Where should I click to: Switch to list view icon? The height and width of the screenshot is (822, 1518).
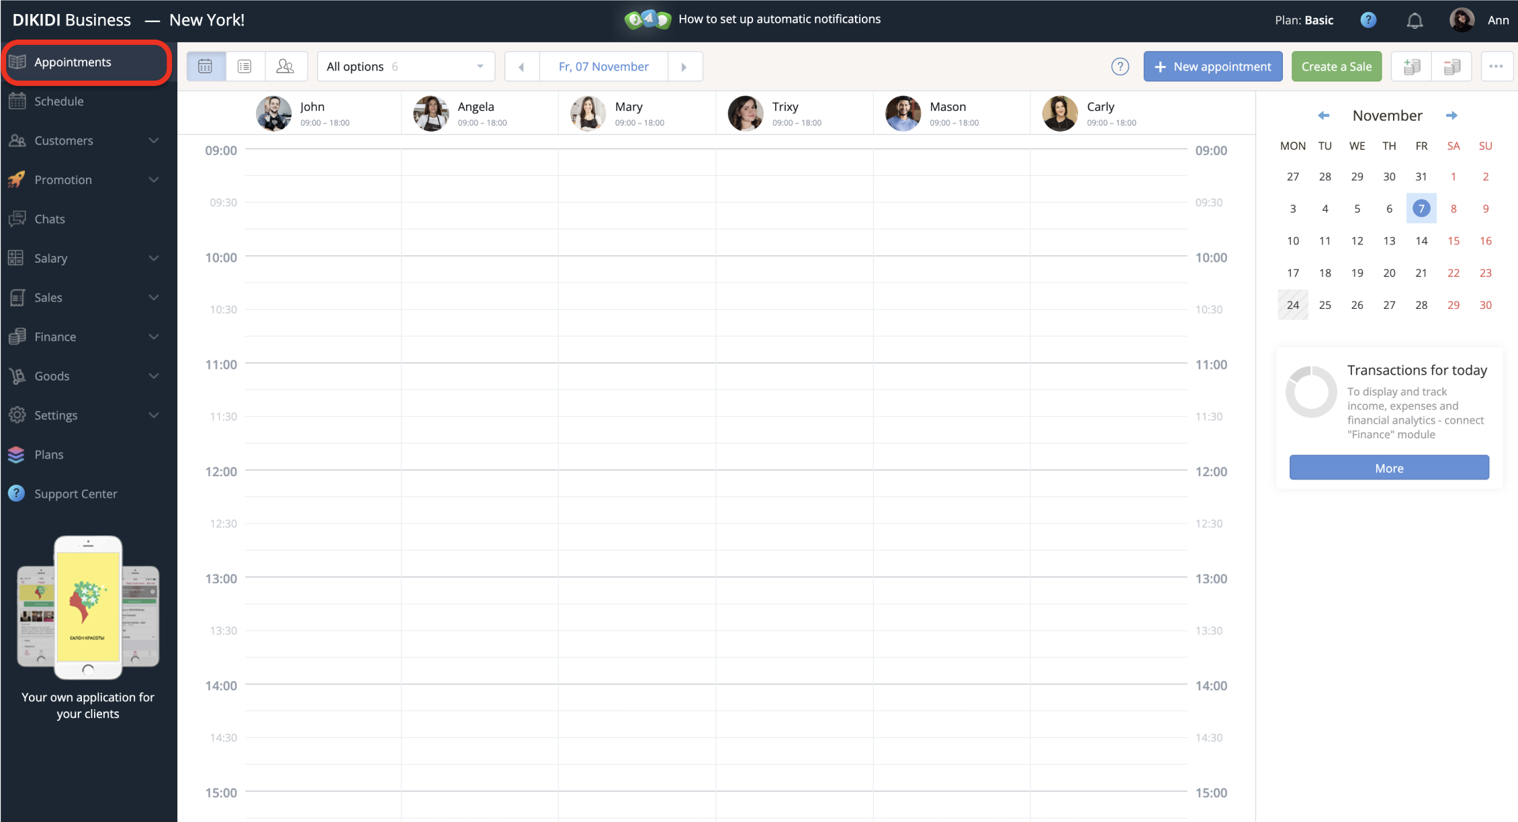(244, 66)
